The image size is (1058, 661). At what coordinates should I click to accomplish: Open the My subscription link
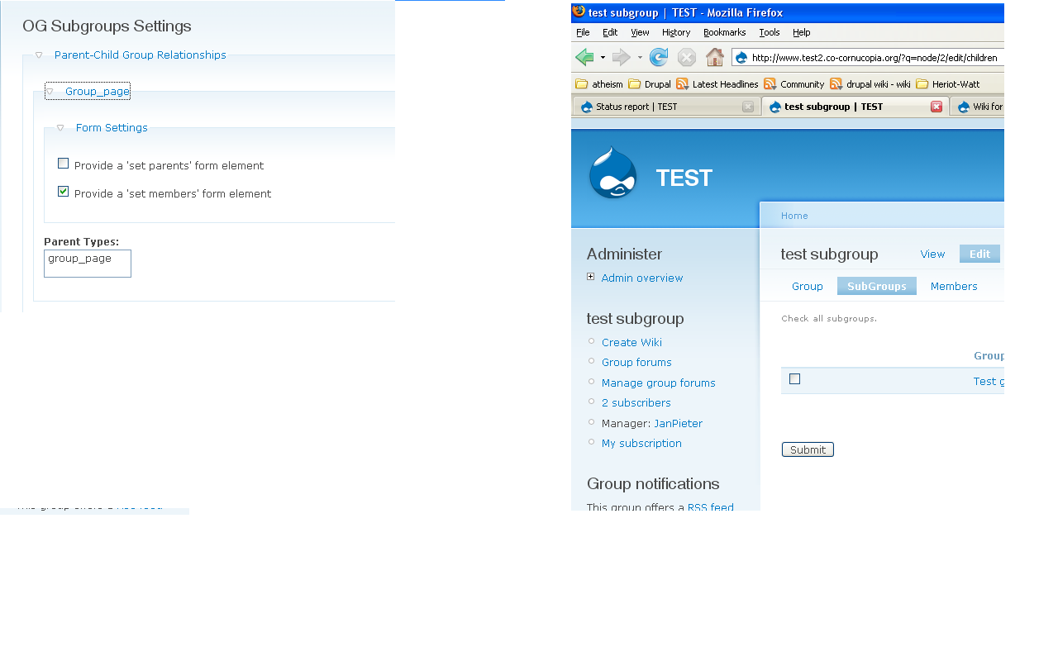click(641, 444)
